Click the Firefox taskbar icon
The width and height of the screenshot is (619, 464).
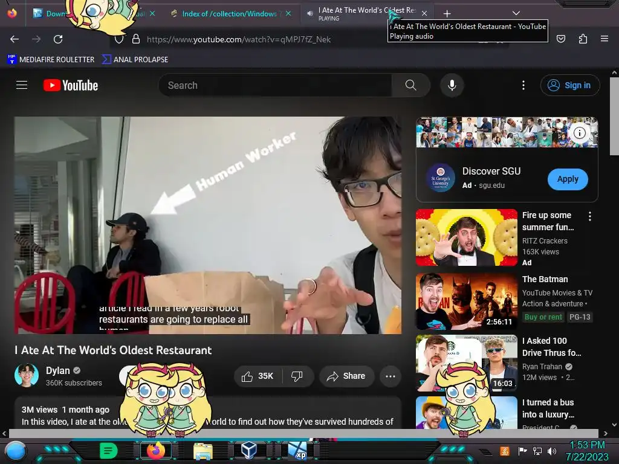[155, 451]
